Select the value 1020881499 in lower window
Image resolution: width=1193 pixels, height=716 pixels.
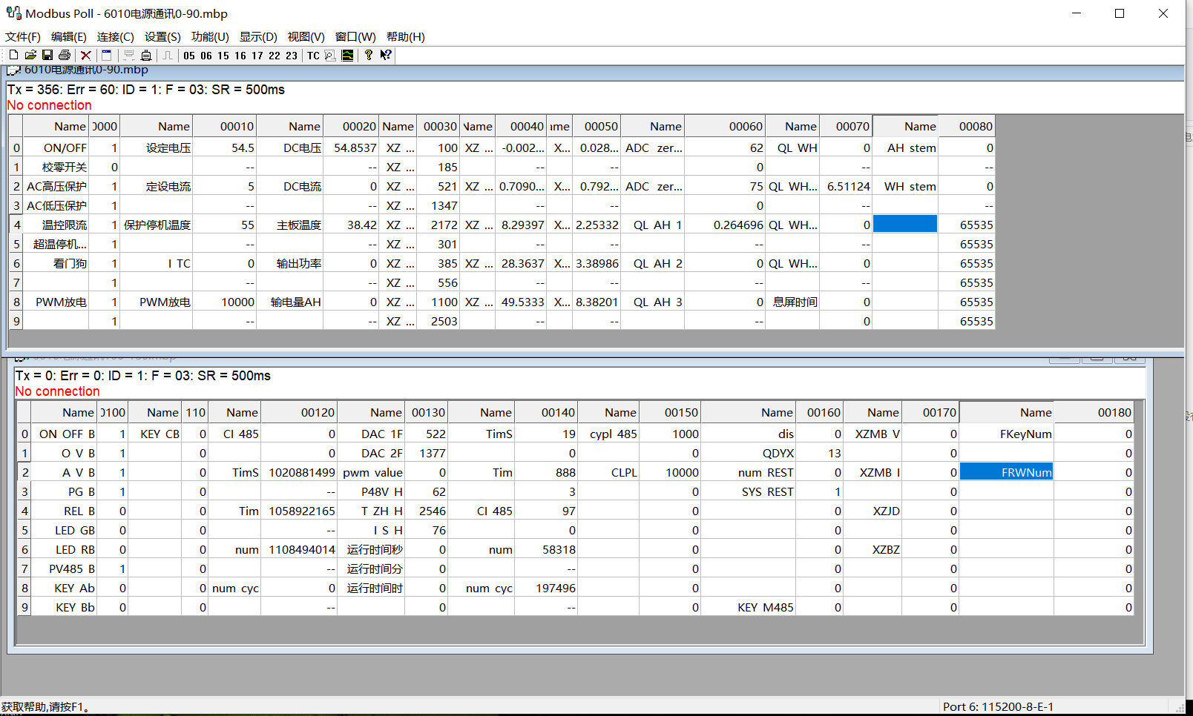click(x=299, y=472)
